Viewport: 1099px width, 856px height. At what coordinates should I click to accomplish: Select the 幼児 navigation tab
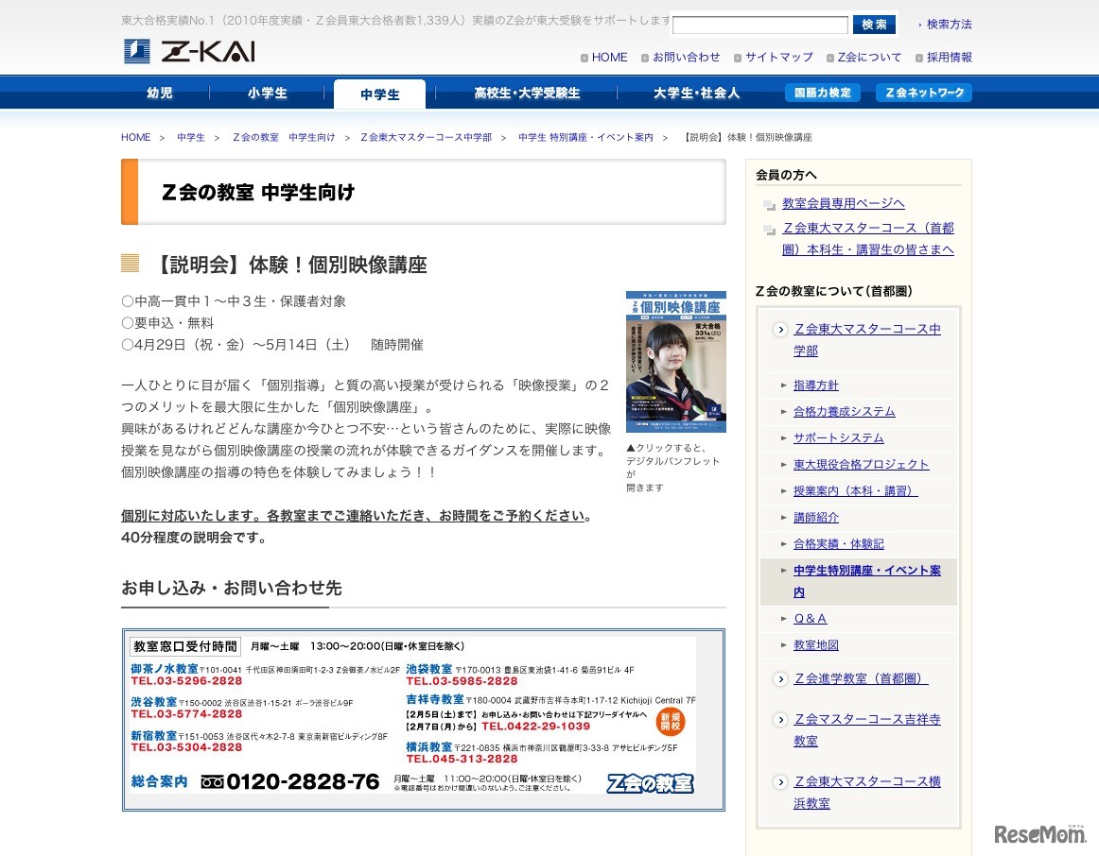(160, 94)
